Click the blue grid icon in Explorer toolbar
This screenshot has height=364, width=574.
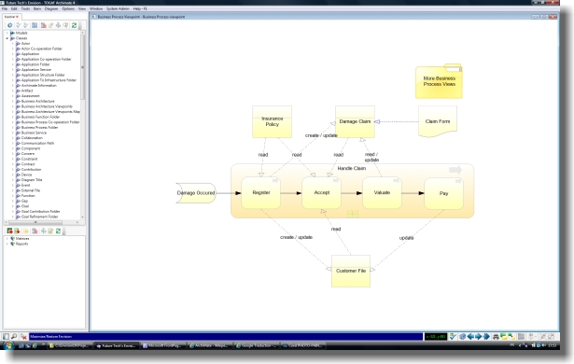click(x=35, y=25)
